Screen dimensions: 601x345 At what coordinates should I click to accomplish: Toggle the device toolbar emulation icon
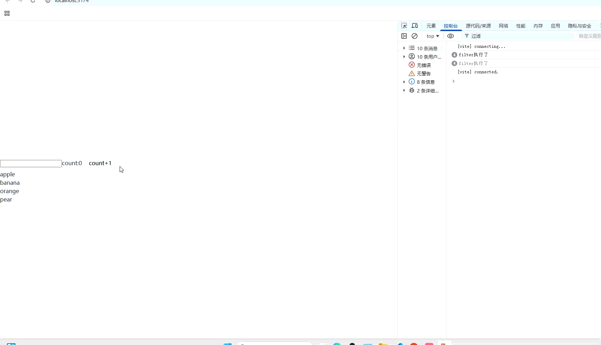pyautogui.click(x=415, y=26)
